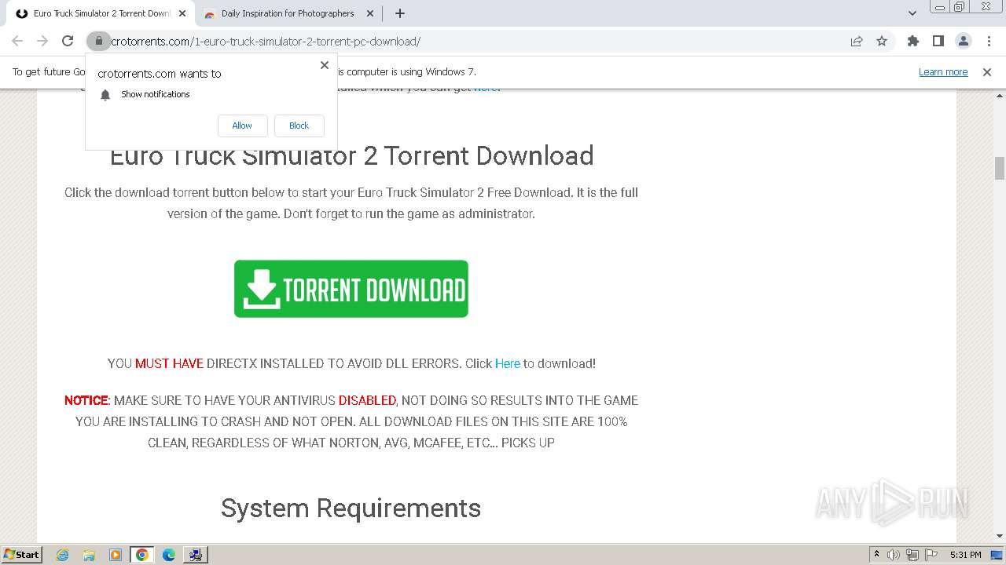This screenshot has width=1006, height=565.
Task: Expand the tab search chevron
Action: point(912,13)
